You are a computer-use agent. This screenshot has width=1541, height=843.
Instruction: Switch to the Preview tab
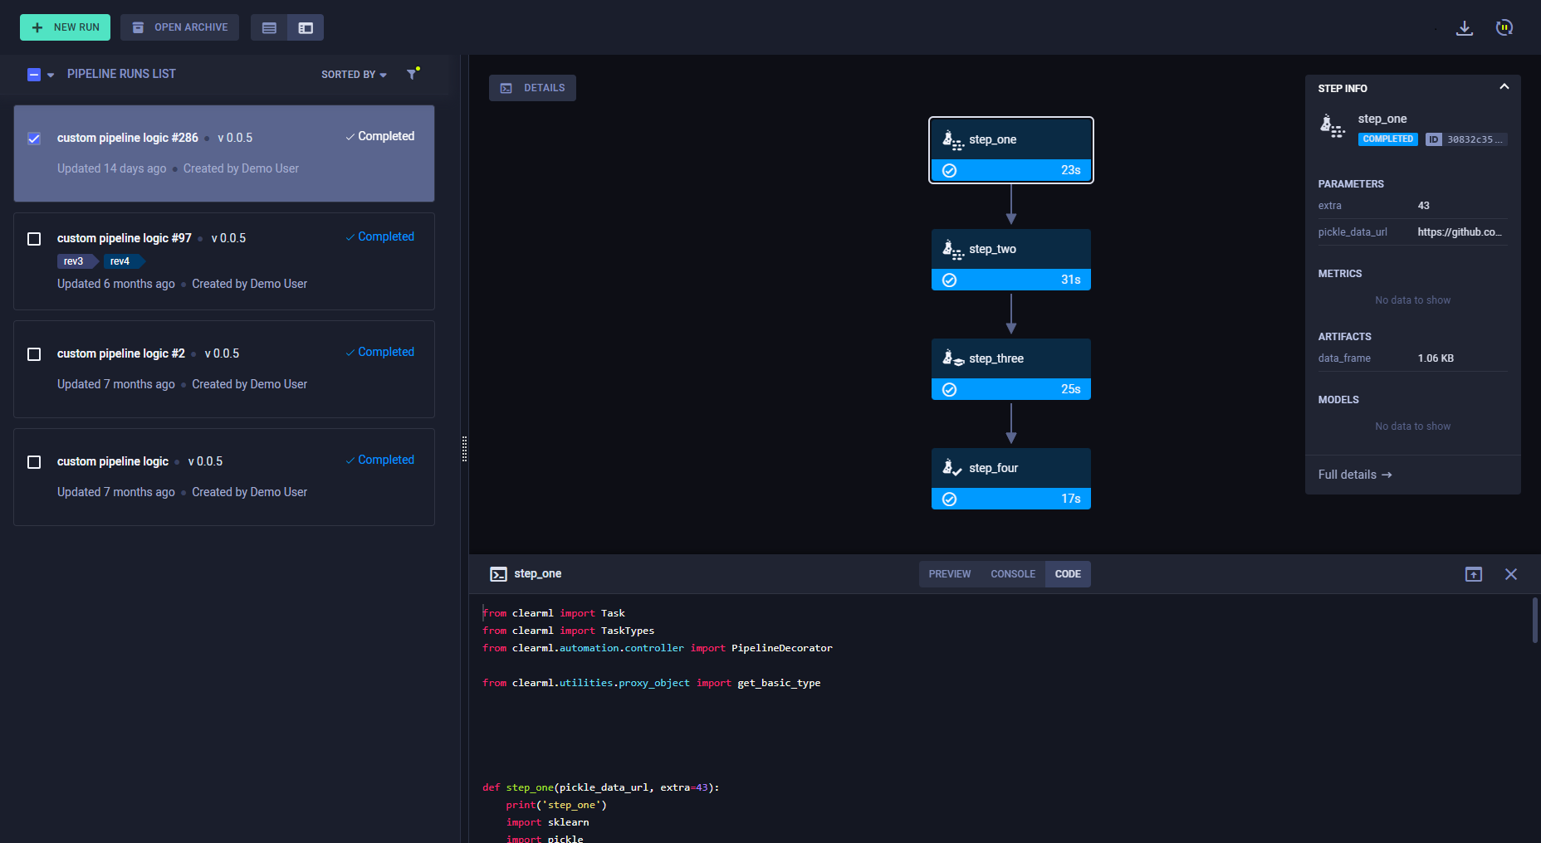[x=949, y=574]
